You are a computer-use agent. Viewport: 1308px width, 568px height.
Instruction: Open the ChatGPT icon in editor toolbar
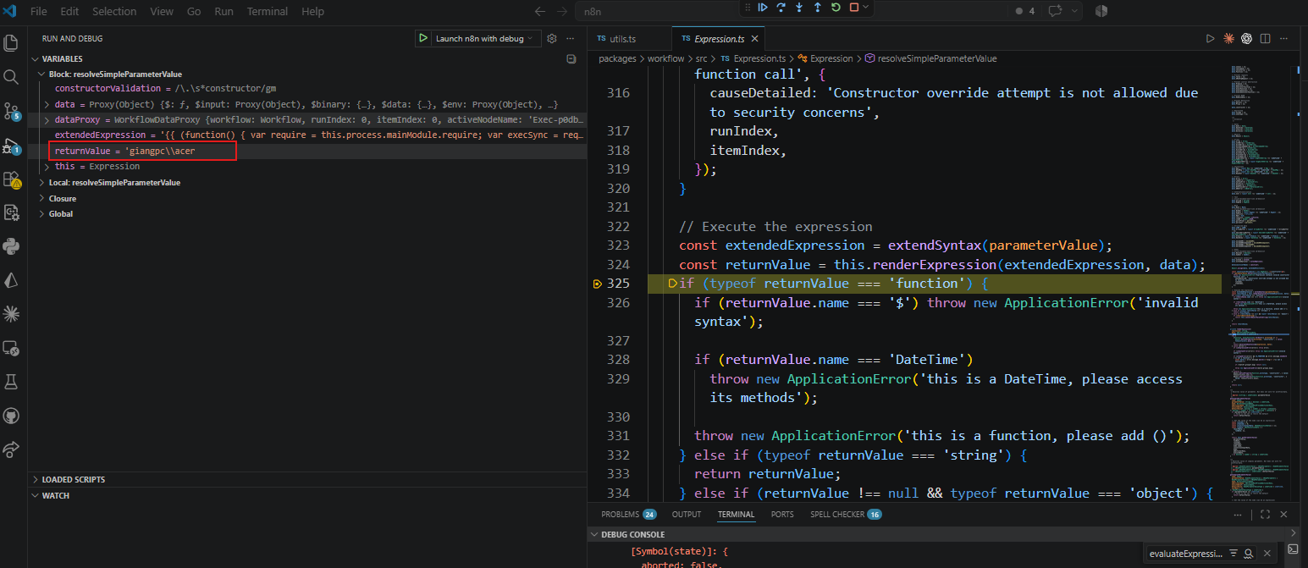(1247, 38)
